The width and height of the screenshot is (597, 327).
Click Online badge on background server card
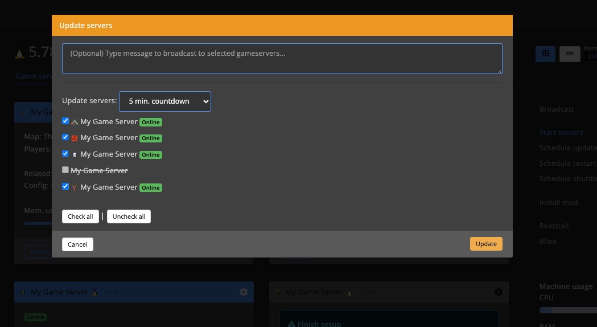(35, 317)
